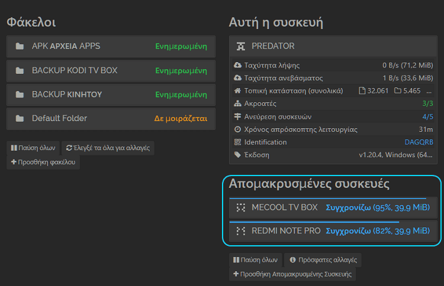
Task: Click Προσθήκη φακέλου to add folder
Action: pos(43,162)
